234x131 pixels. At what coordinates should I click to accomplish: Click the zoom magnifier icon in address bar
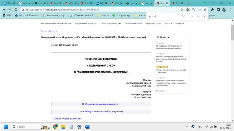point(193,10)
